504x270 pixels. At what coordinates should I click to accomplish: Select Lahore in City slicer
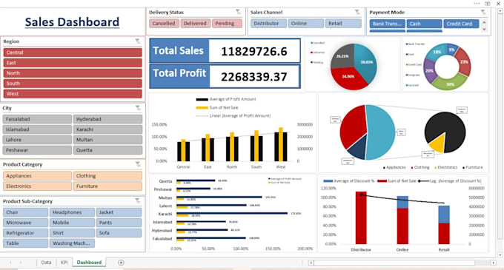[37, 140]
